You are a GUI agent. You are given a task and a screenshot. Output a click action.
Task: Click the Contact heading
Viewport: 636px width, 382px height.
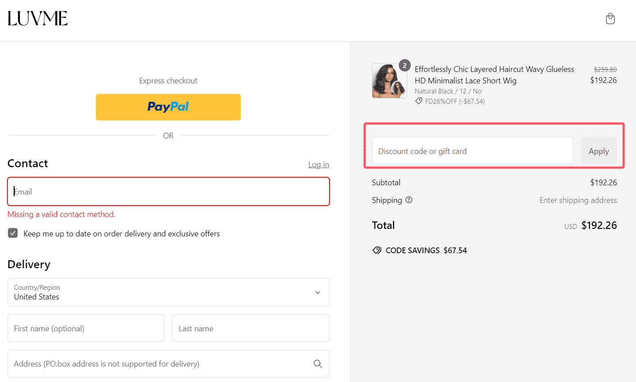(28, 164)
